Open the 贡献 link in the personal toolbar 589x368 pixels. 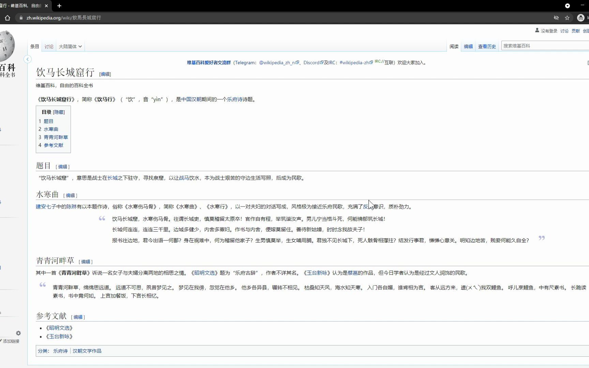tap(576, 31)
